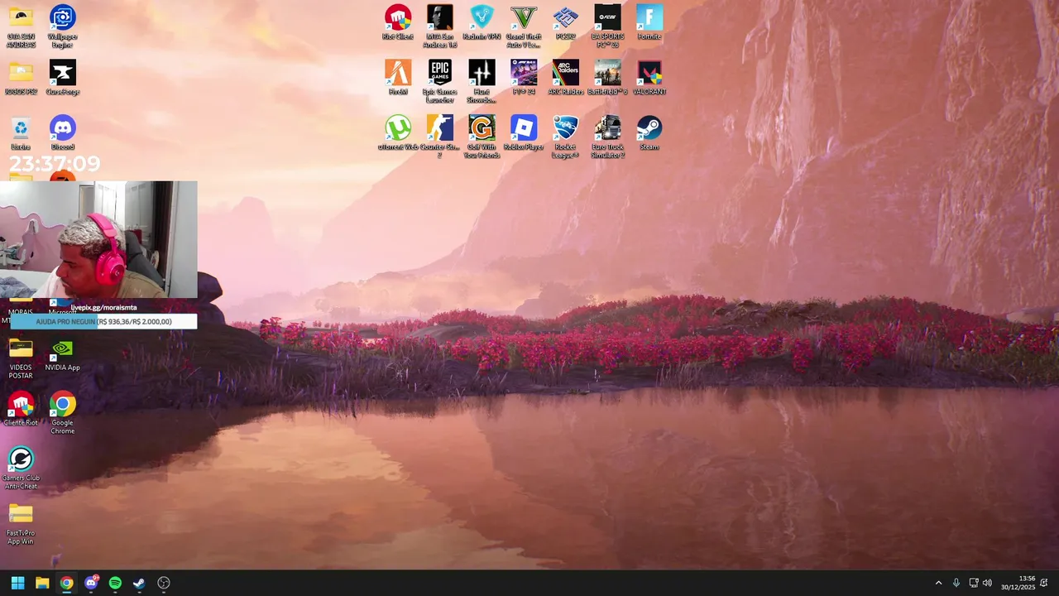Launch the VALORANT desktop shortcut
The image size is (1059, 596).
click(x=649, y=78)
